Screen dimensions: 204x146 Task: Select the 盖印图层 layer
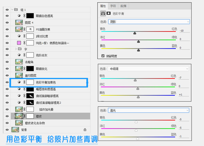pyautogui.click(x=50, y=75)
